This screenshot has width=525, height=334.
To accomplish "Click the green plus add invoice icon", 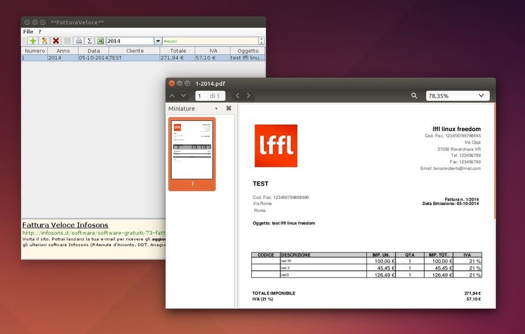I will pos(33,41).
